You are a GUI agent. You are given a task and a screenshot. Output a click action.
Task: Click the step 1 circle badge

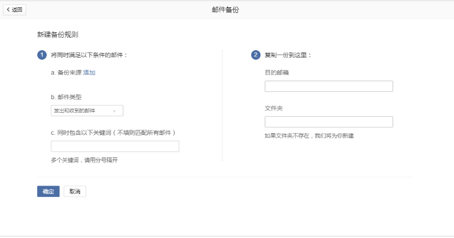point(42,55)
